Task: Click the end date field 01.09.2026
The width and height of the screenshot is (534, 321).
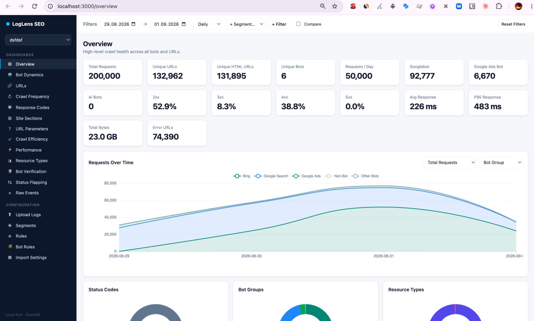Action: [170, 24]
